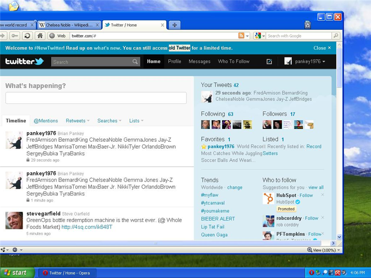Screen dimensions: 371x278
Task: Open the View (100%) zoom dropdown
Action: [x=324, y=250]
